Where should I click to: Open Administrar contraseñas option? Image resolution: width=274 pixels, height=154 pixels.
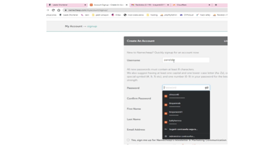coord(186,137)
